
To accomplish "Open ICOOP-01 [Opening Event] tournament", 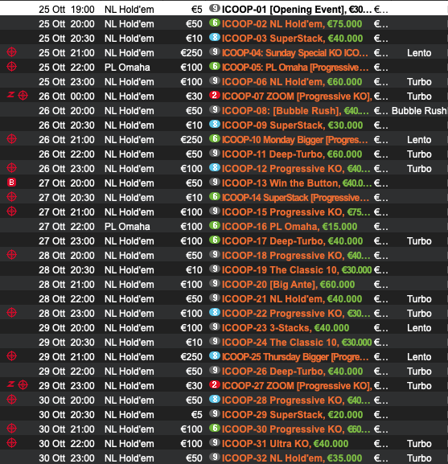I will click(x=297, y=10).
